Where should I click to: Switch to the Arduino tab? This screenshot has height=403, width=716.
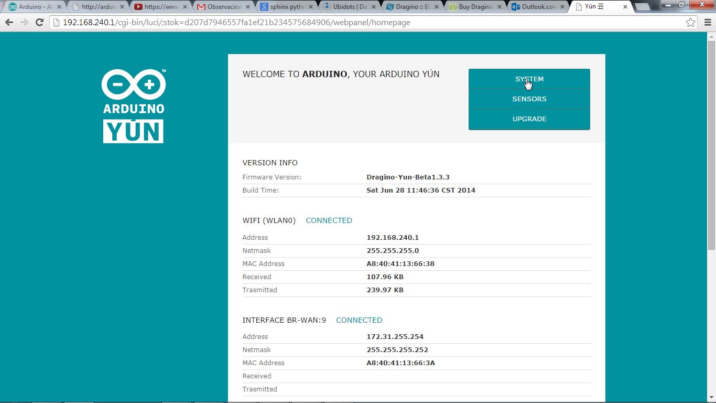coord(34,7)
